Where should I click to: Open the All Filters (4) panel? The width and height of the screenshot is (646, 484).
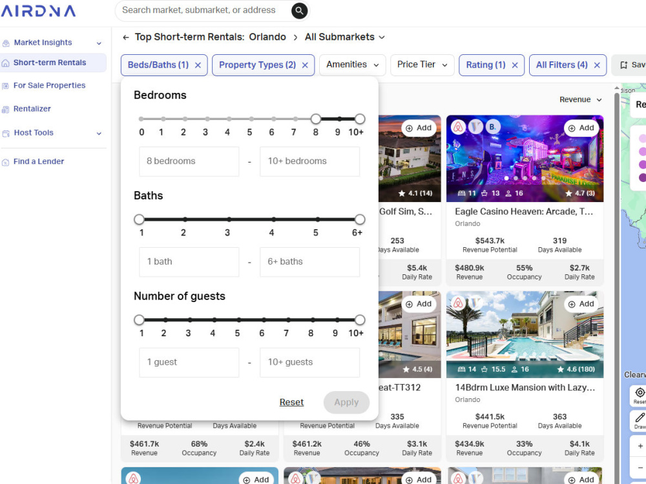[x=561, y=65]
